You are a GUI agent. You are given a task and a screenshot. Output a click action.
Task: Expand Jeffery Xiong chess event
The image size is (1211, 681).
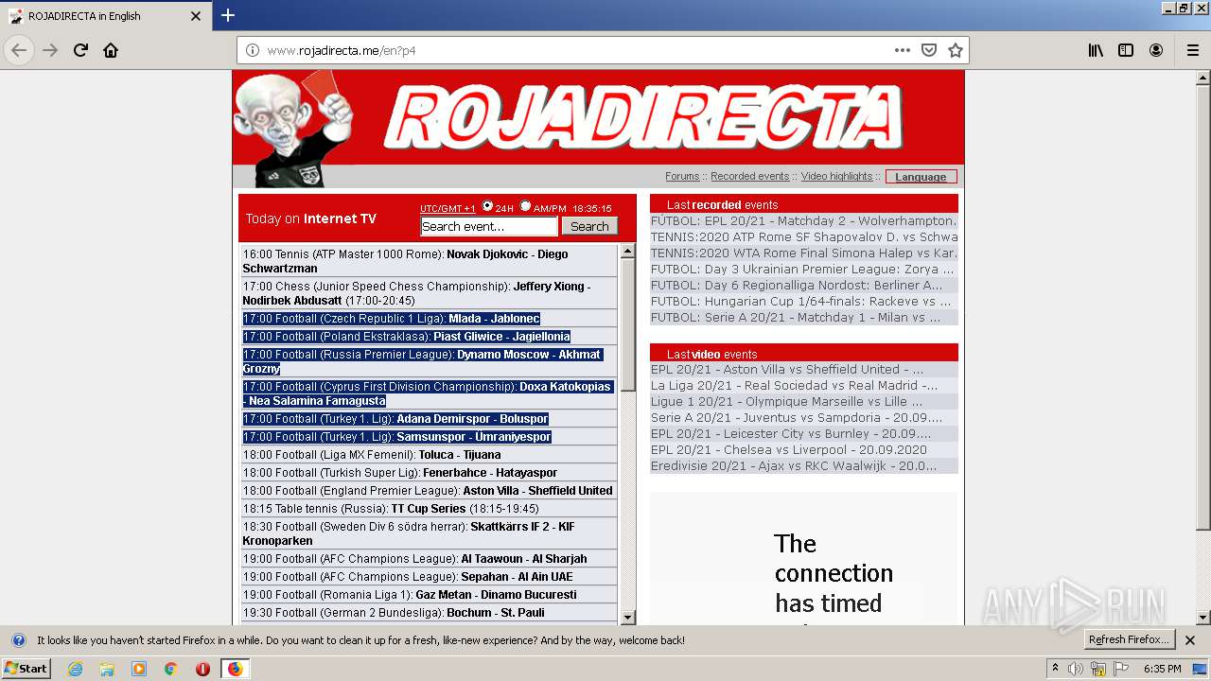point(429,293)
